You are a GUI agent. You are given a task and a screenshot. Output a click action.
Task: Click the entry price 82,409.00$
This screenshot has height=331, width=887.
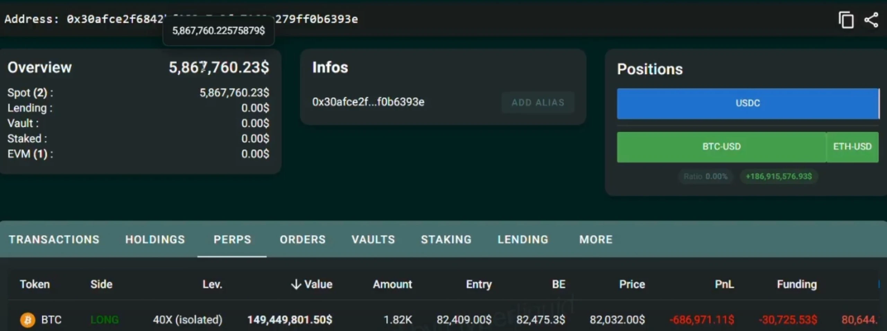click(464, 320)
